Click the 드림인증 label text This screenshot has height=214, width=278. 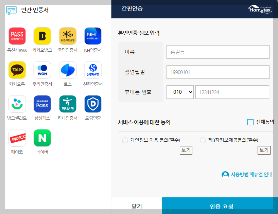(93, 118)
